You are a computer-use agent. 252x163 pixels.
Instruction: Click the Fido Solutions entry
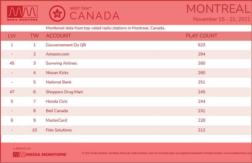(59, 130)
